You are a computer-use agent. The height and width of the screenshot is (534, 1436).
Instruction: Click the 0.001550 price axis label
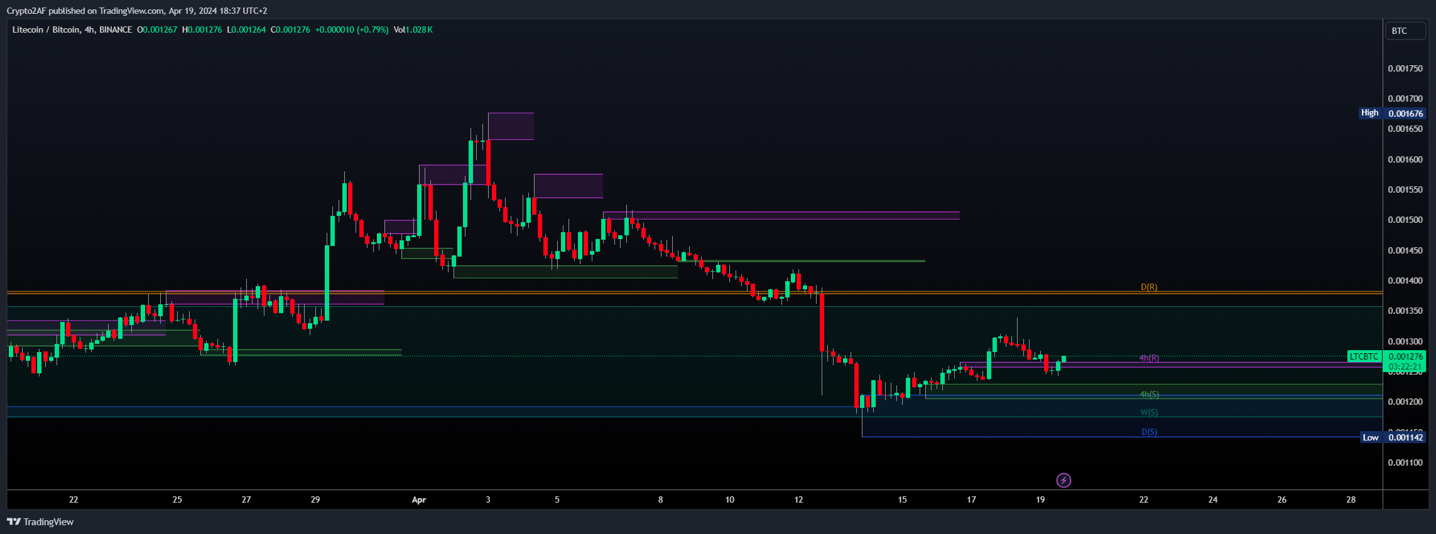tap(1405, 190)
